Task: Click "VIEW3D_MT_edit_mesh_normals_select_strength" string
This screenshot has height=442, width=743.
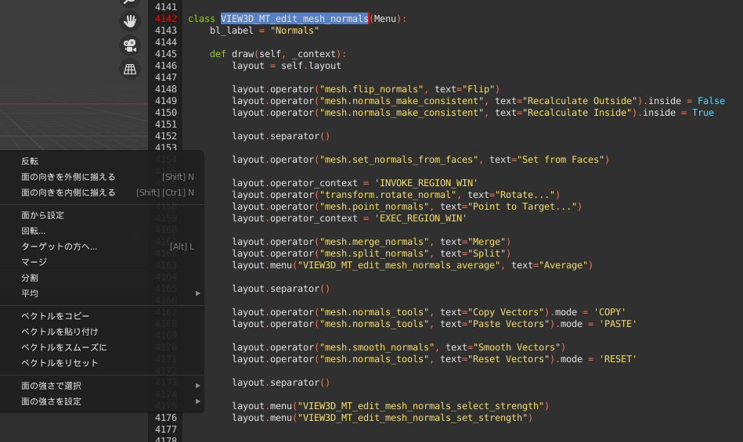Action: pyautogui.click(x=420, y=405)
